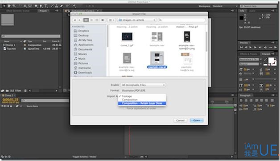
Task: Click the white fill color swatch
Action: [271, 60]
